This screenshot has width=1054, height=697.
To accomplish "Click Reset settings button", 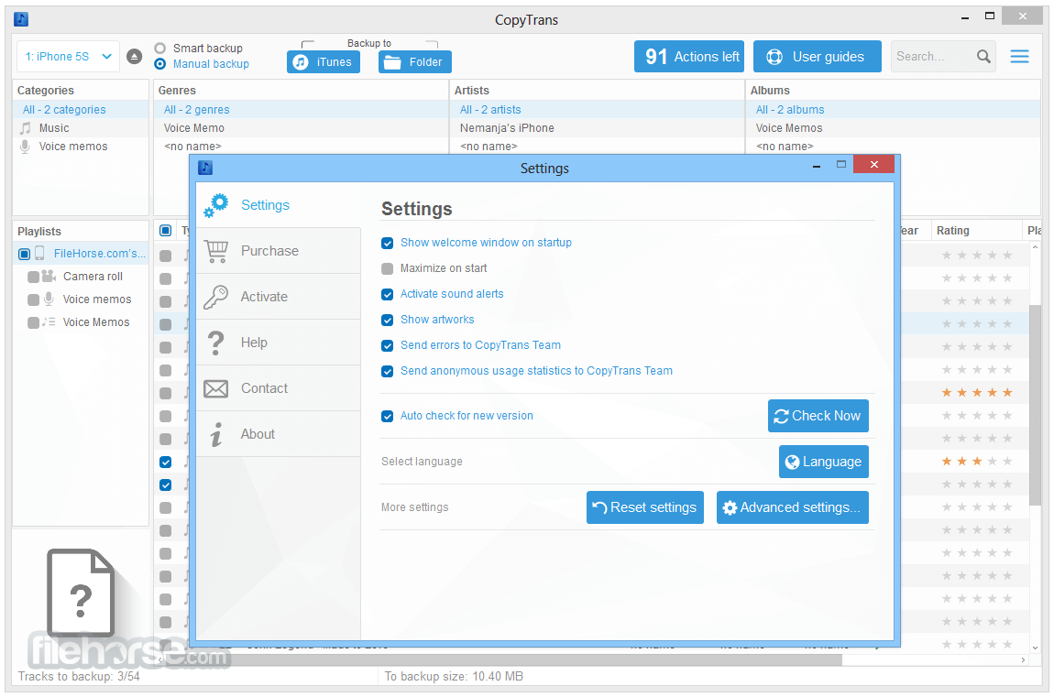I will (x=644, y=507).
